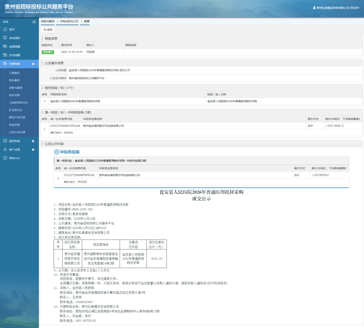Screen dimensions: 364x328
Task: Expand the 帐户设置 arrow
Action: point(33,150)
